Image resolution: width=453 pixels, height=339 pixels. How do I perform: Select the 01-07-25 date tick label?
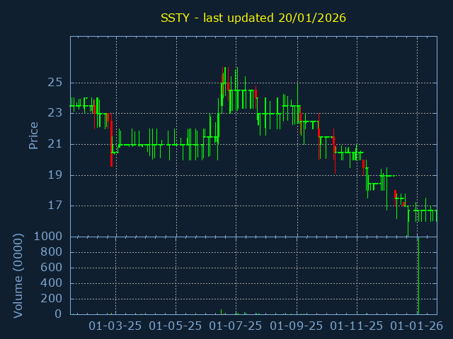236,326
